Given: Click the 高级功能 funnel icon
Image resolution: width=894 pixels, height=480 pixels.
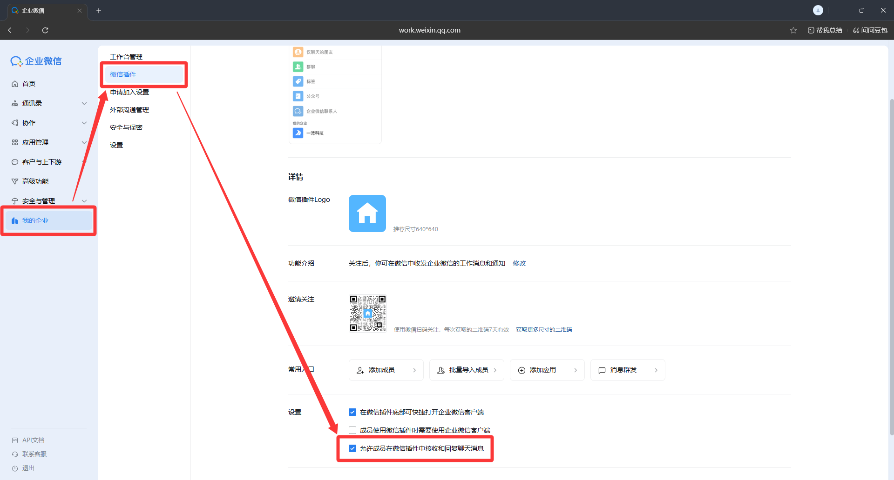Looking at the screenshot, I should coord(15,181).
